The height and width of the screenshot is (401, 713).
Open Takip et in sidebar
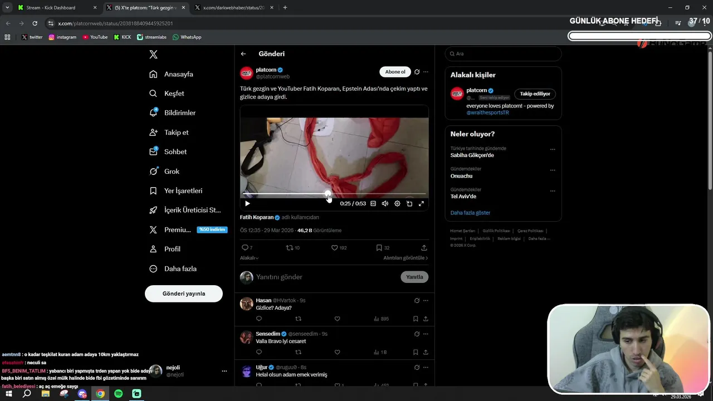[x=169, y=132]
